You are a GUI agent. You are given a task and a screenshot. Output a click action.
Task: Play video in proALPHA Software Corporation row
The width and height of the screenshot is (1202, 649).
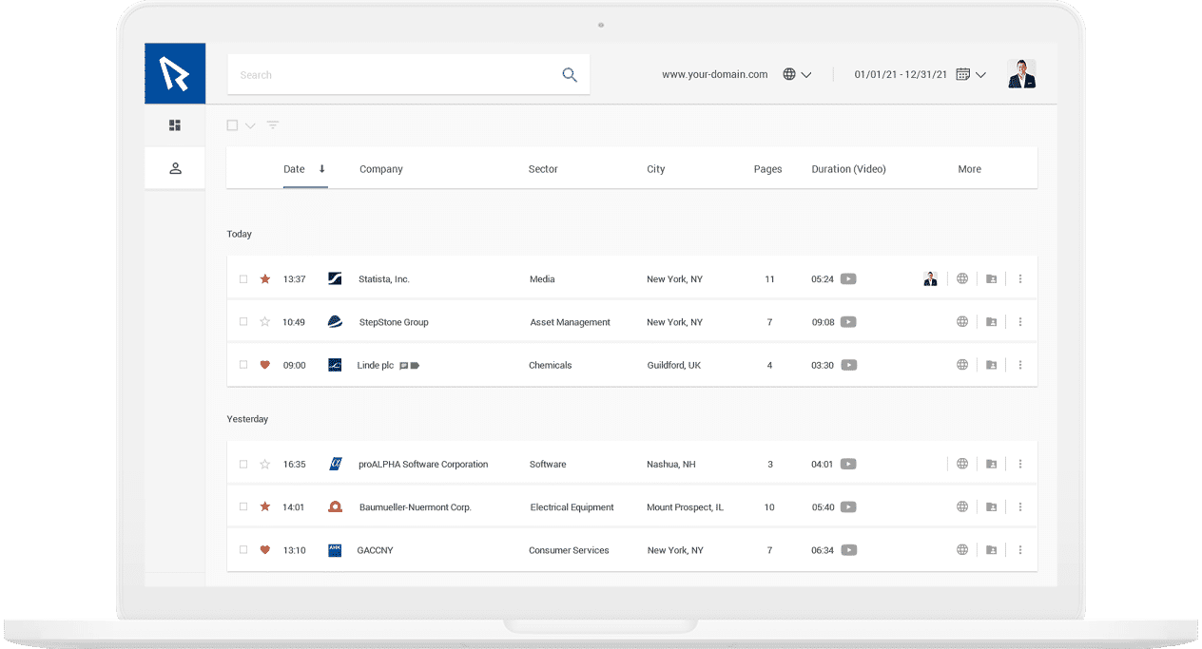(848, 465)
